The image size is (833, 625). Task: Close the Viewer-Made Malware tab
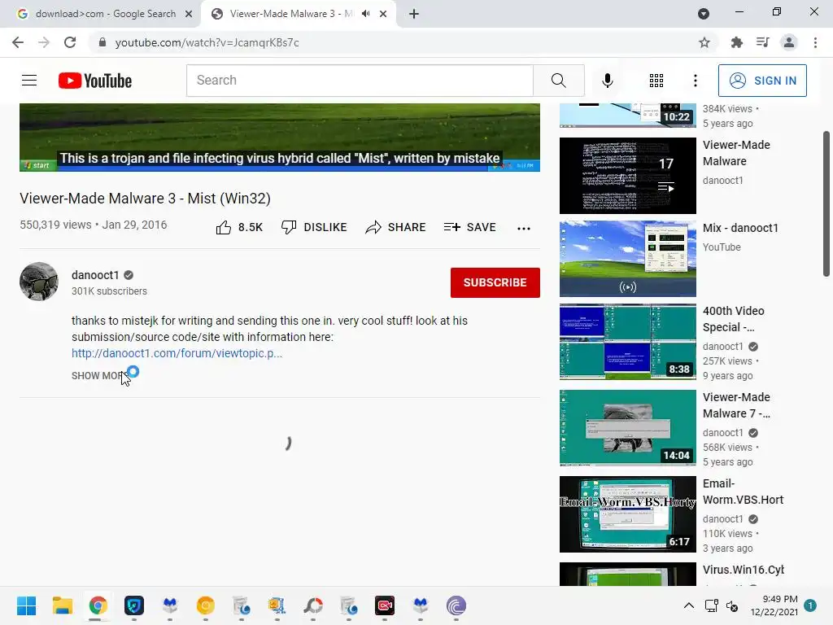[383, 14]
